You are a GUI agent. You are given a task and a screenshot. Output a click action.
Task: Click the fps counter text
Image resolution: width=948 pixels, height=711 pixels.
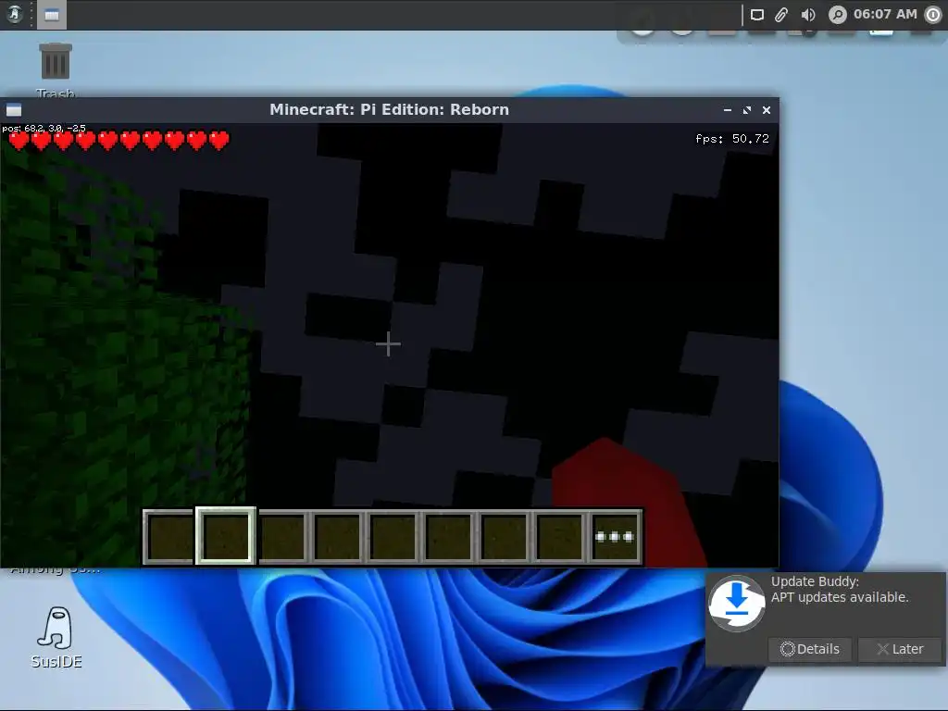click(x=732, y=139)
